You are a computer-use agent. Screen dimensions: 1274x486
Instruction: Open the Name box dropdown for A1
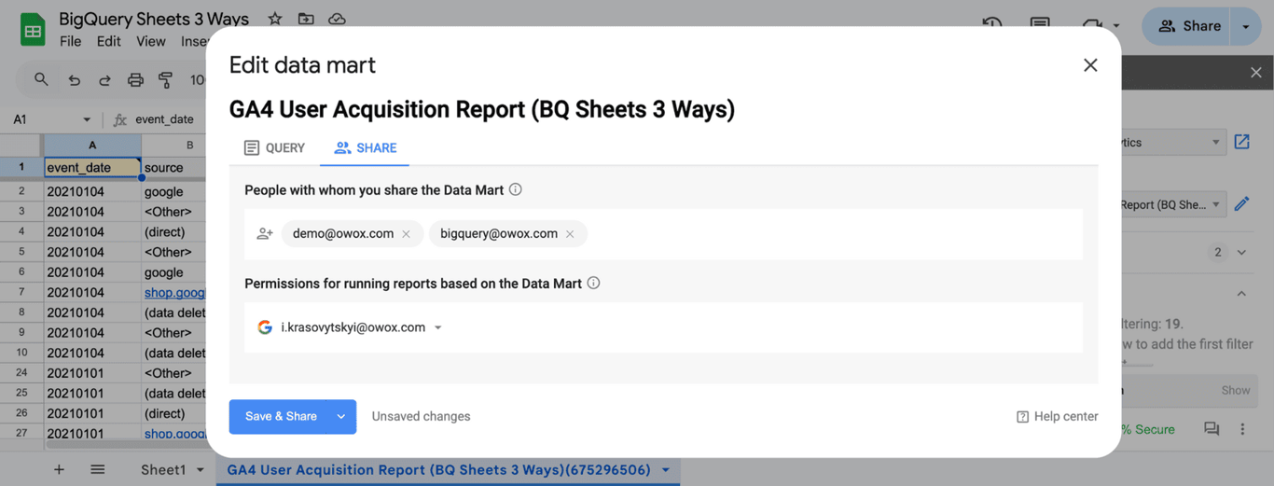click(x=87, y=119)
